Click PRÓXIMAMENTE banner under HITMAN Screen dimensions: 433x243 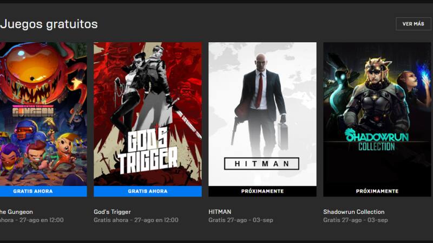pos(263,191)
